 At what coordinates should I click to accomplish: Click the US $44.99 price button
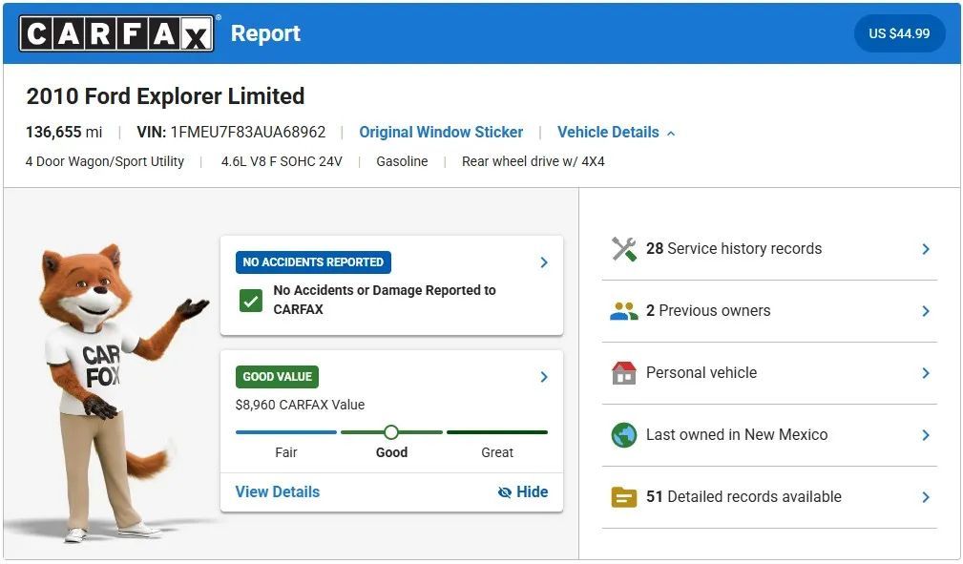899,33
